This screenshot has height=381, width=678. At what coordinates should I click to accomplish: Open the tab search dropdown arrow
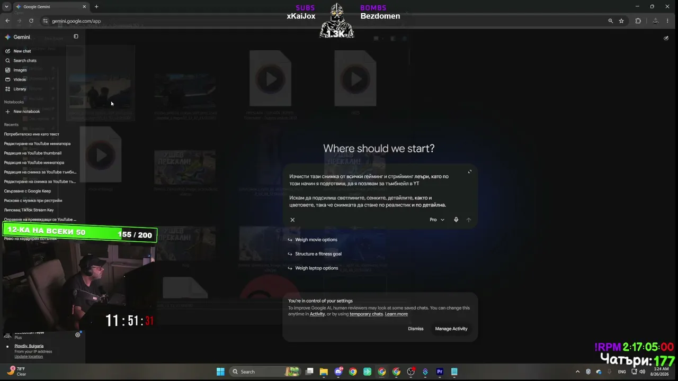[6, 7]
